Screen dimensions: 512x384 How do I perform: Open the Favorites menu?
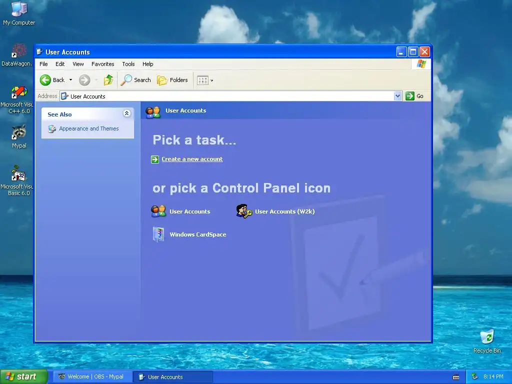click(x=103, y=64)
